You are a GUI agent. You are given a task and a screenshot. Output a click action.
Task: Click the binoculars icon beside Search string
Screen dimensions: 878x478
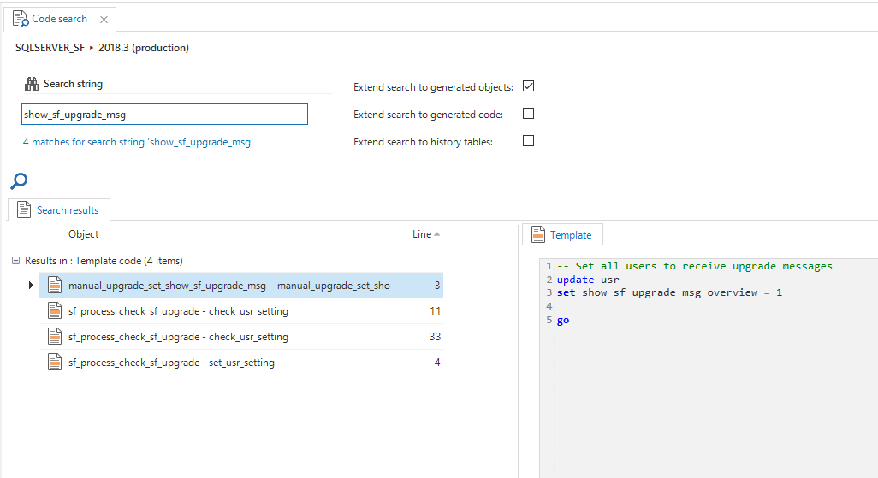(x=32, y=84)
